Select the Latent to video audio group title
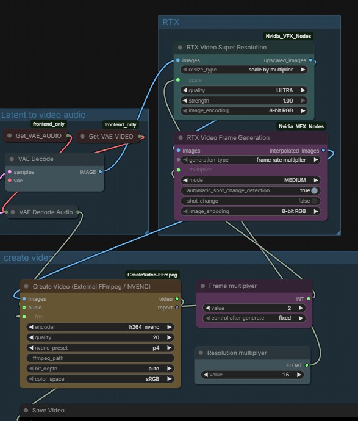Viewport: 358px width, 421px height. tap(43, 115)
